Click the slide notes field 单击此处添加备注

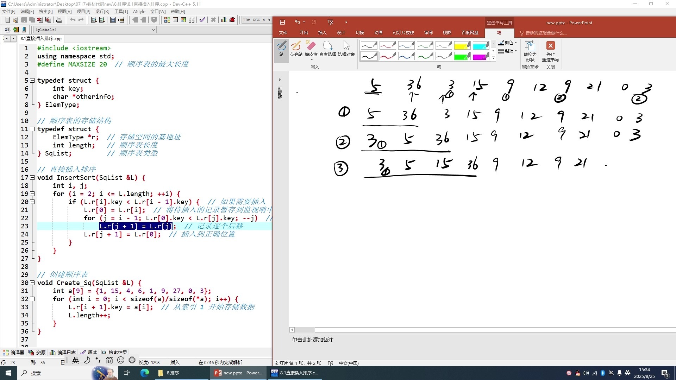[313, 340]
